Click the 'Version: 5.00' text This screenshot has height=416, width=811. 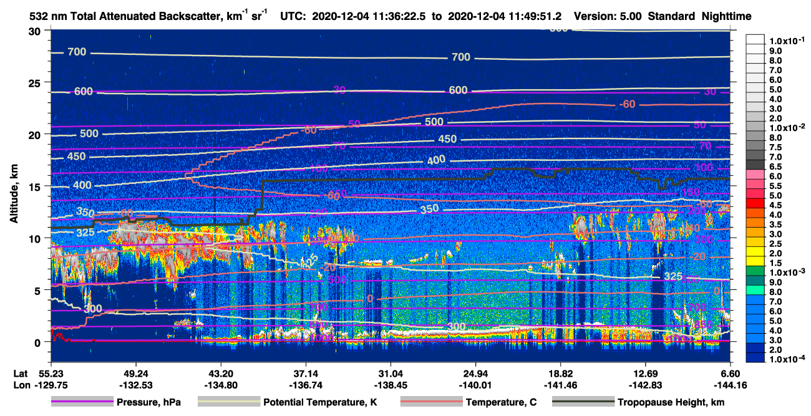click(x=606, y=16)
